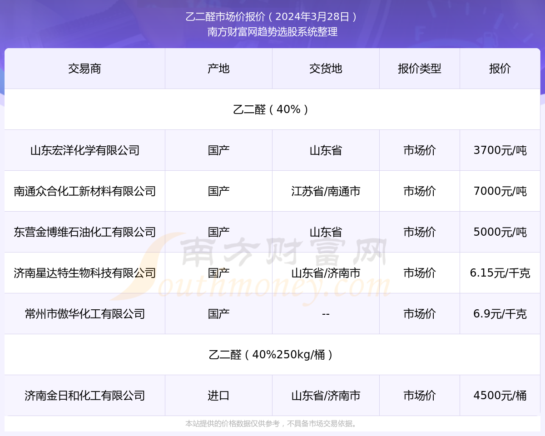Click the cell 江苏省/南通市
Image resolution: width=545 pixels, height=436 pixels.
coord(326,191)
